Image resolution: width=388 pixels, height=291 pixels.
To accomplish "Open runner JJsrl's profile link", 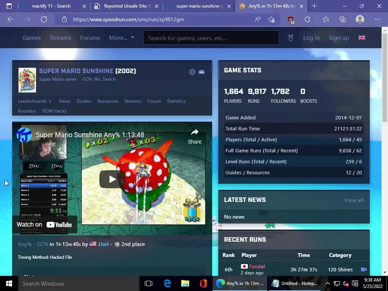I will [103, 244].
